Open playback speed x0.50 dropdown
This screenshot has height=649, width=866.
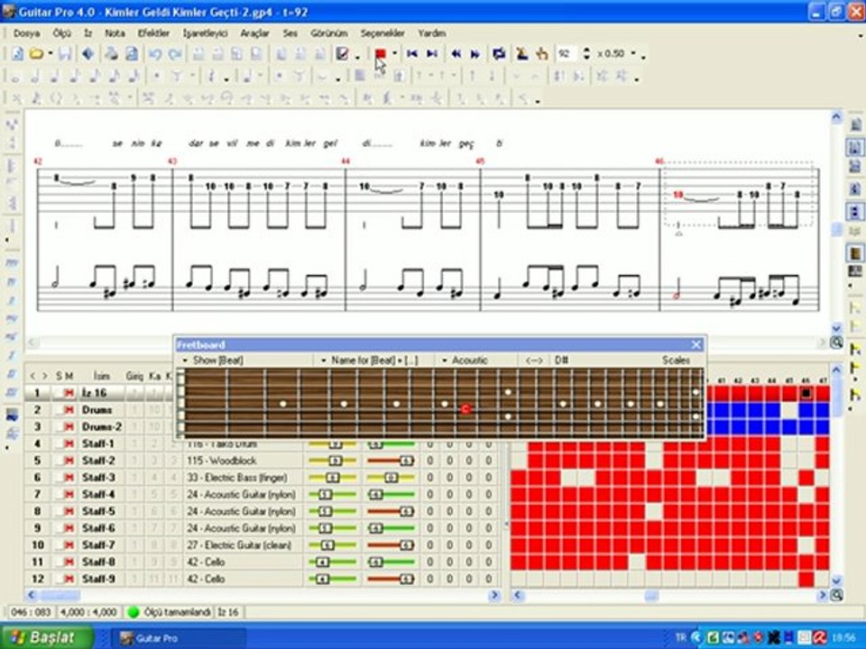633,53
